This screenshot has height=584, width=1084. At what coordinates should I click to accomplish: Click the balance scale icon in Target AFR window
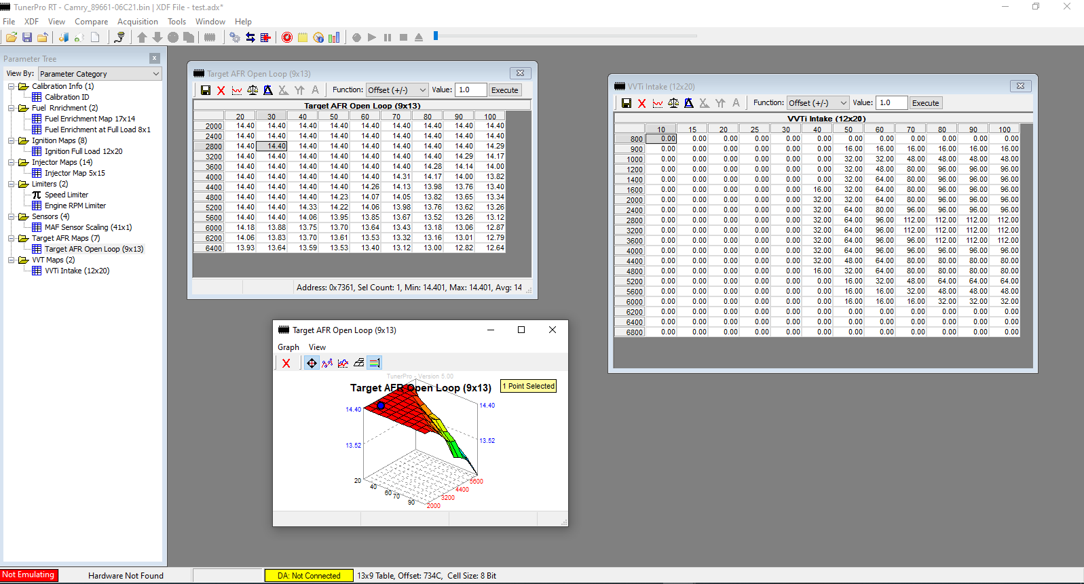[253, 90]
